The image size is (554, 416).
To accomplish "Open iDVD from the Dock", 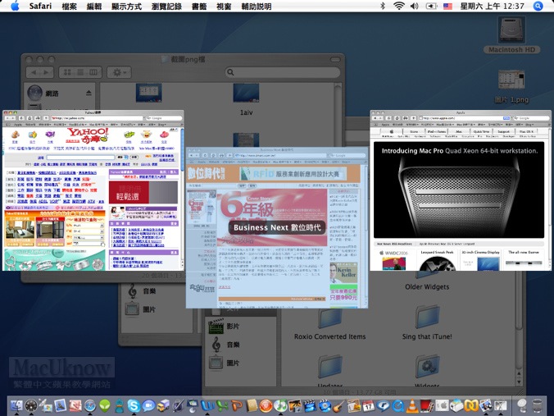I will pos(325,405).
